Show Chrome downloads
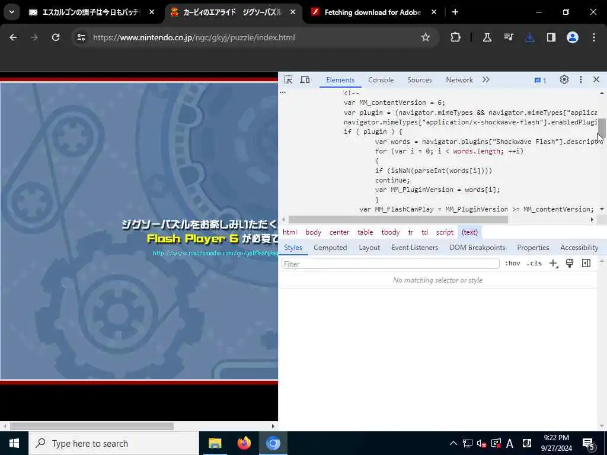 coord(529,37)
